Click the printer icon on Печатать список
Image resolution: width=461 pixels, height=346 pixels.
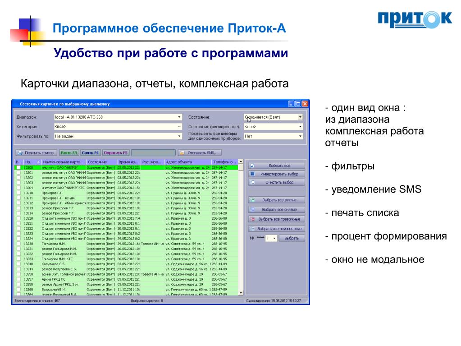pyautogui.click(x=20, y=153)
